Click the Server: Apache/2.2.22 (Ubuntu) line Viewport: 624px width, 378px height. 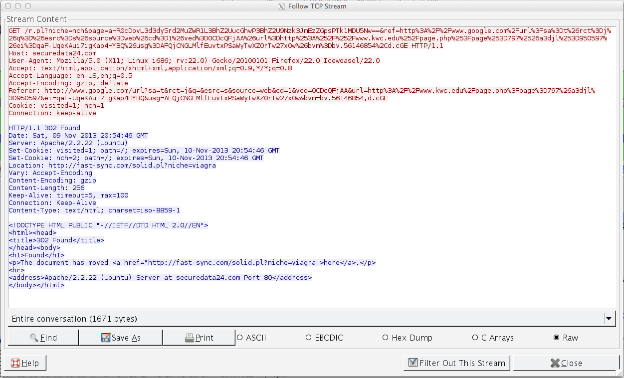(x=68, y=143)
